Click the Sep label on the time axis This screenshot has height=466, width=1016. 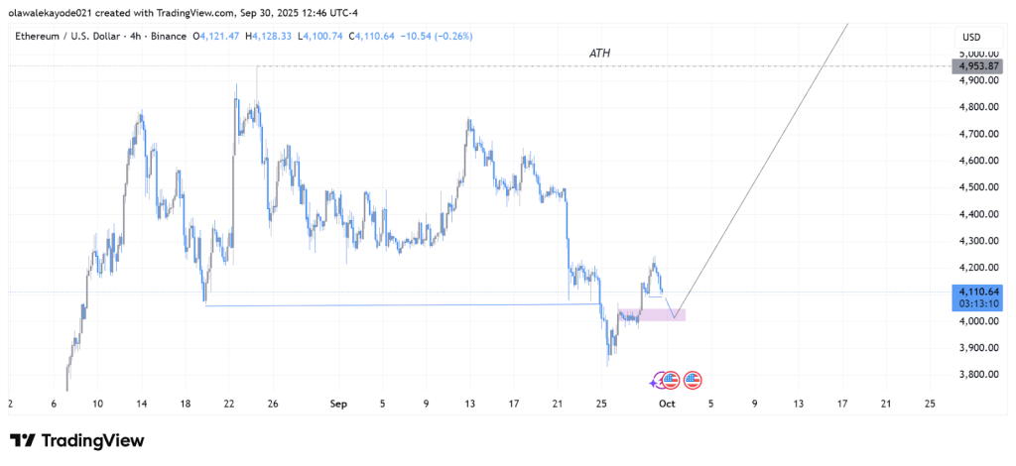point(338,405)
